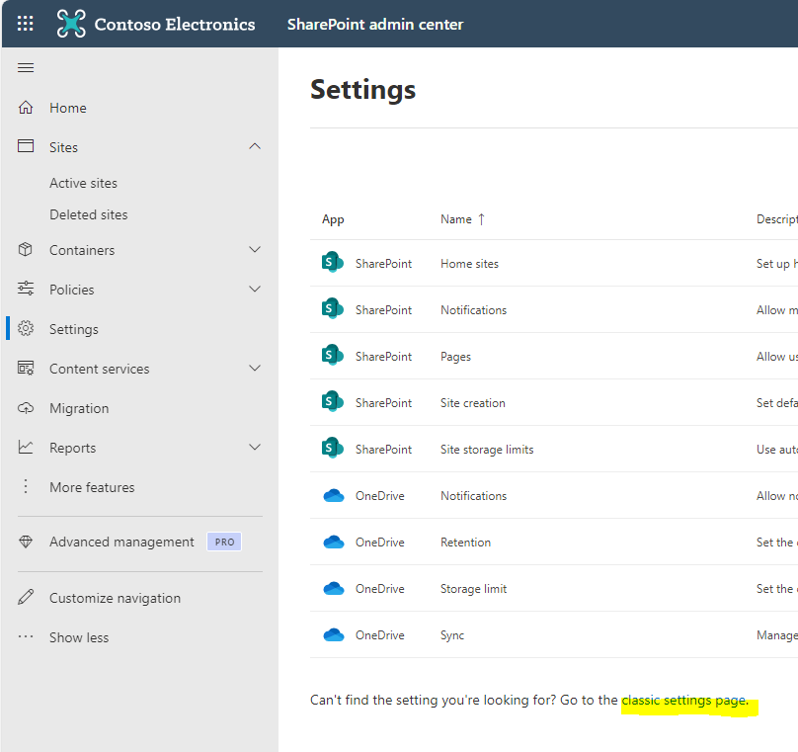Click OneDrive icon in Sync row
This screenshot has height=752, width=798.
(334, 634)
